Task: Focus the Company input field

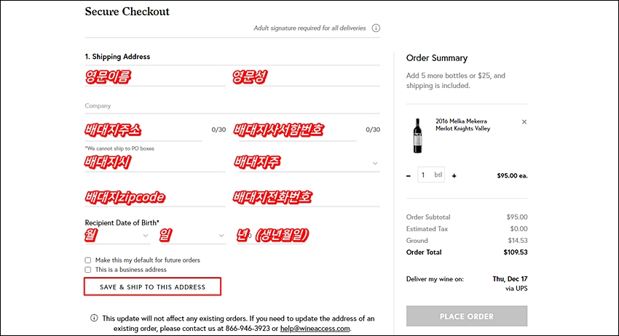Action: [232, 105]
